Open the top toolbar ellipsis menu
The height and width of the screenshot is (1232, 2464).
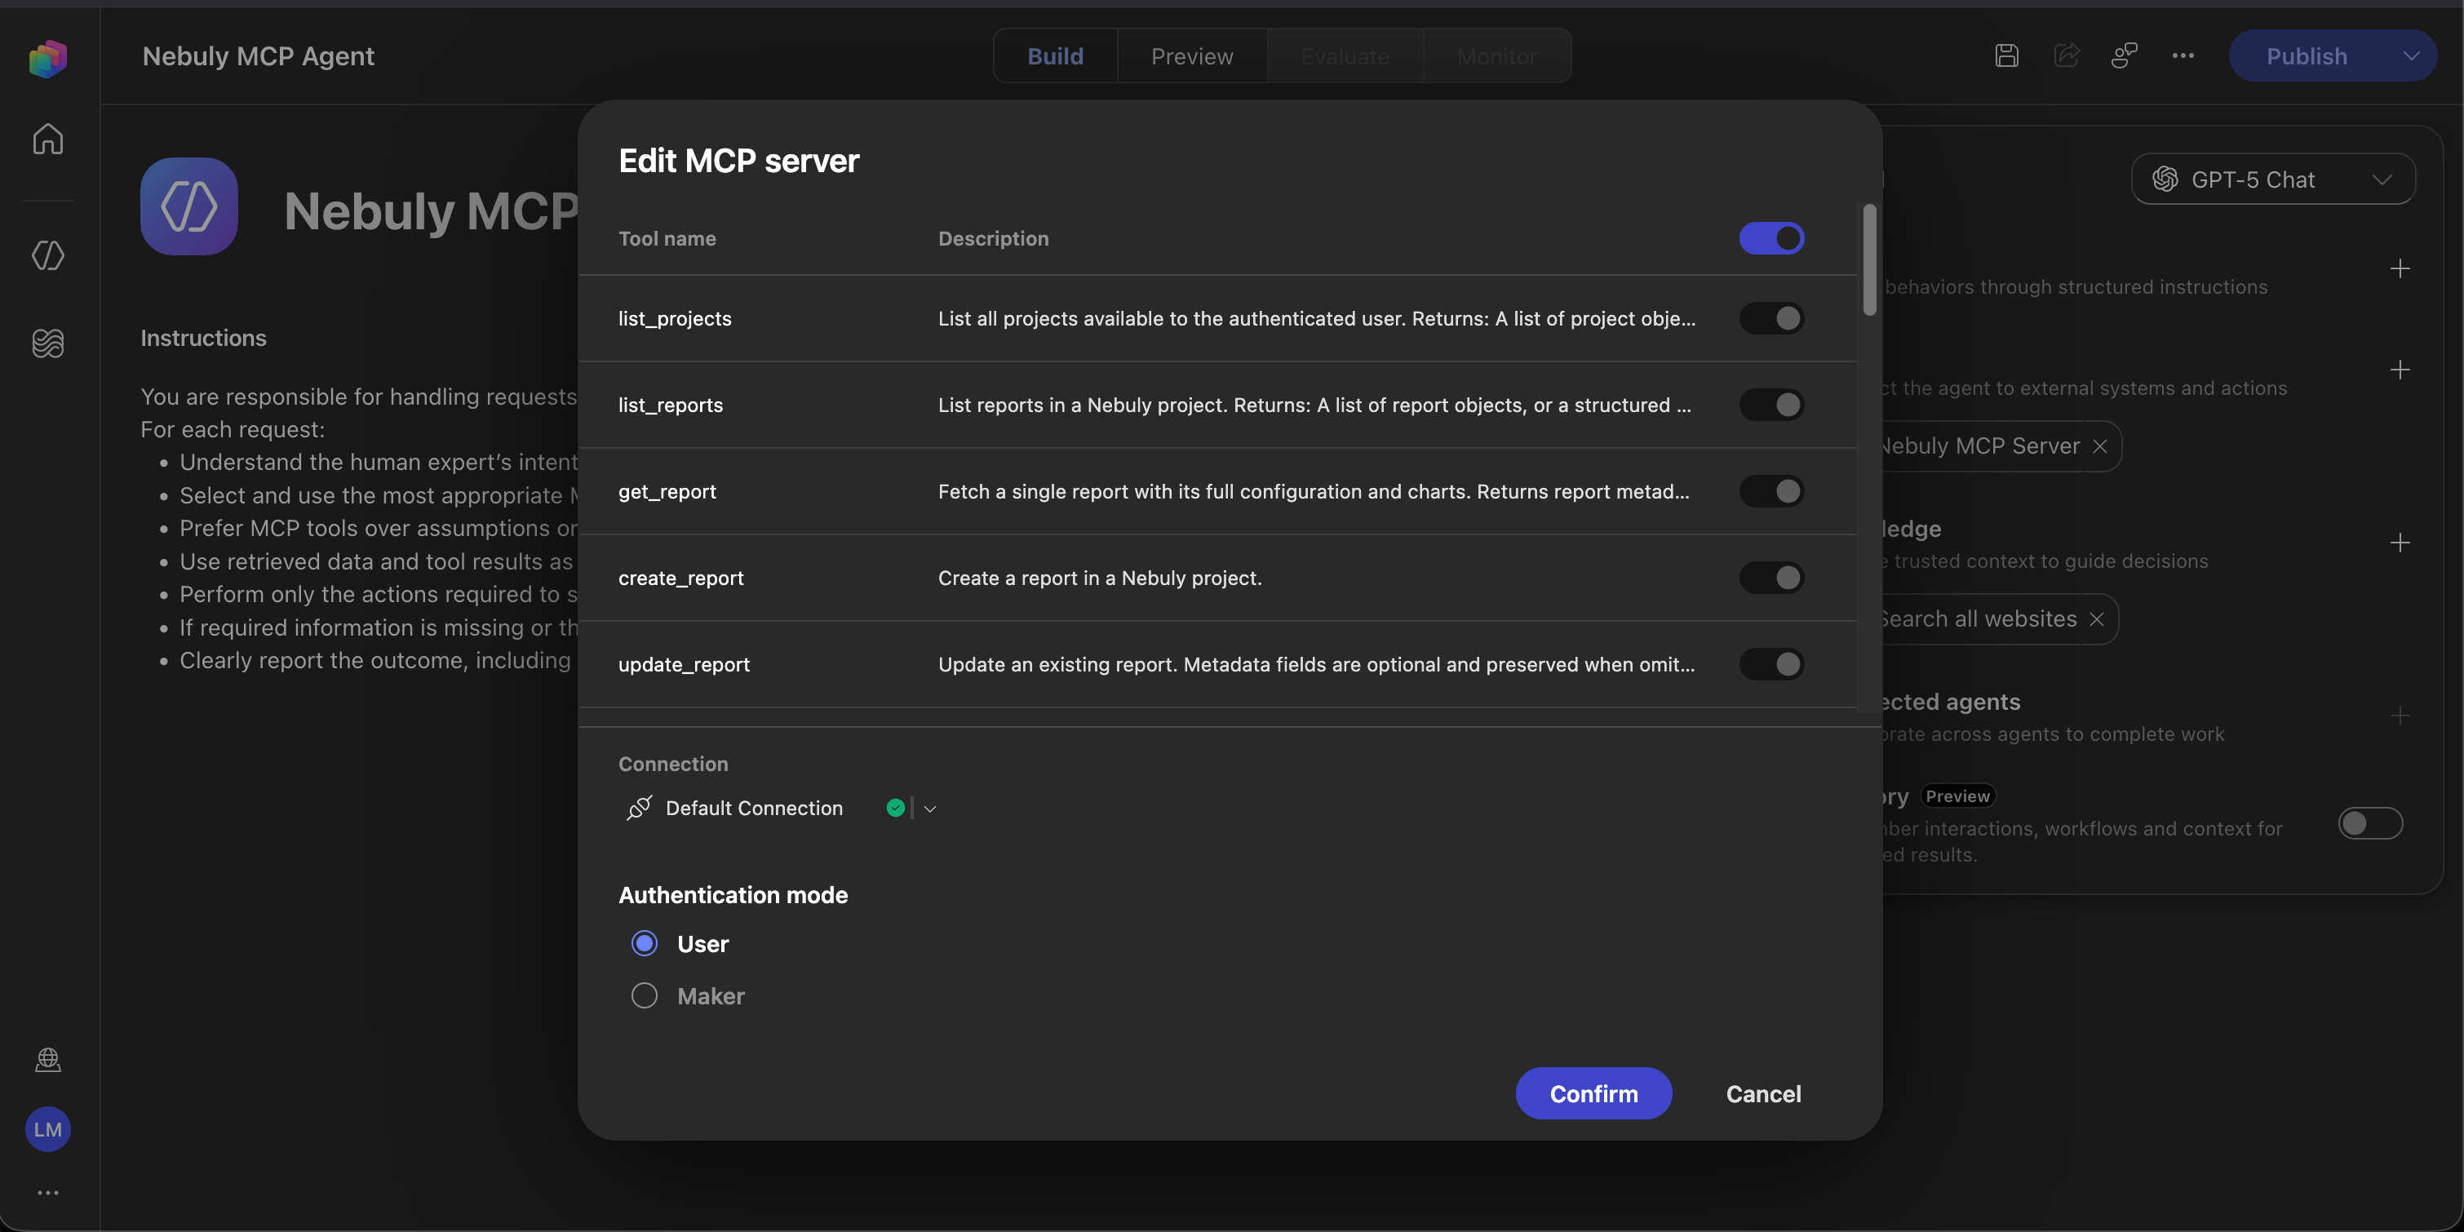2183,56
